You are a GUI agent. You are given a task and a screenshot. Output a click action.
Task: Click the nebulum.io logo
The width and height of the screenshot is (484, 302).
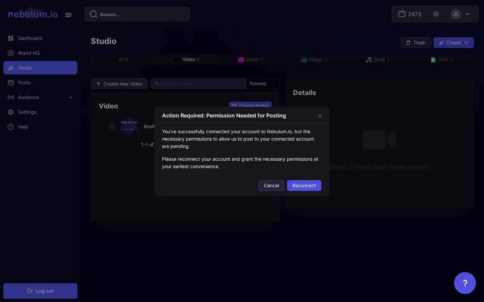click(33, 14)
